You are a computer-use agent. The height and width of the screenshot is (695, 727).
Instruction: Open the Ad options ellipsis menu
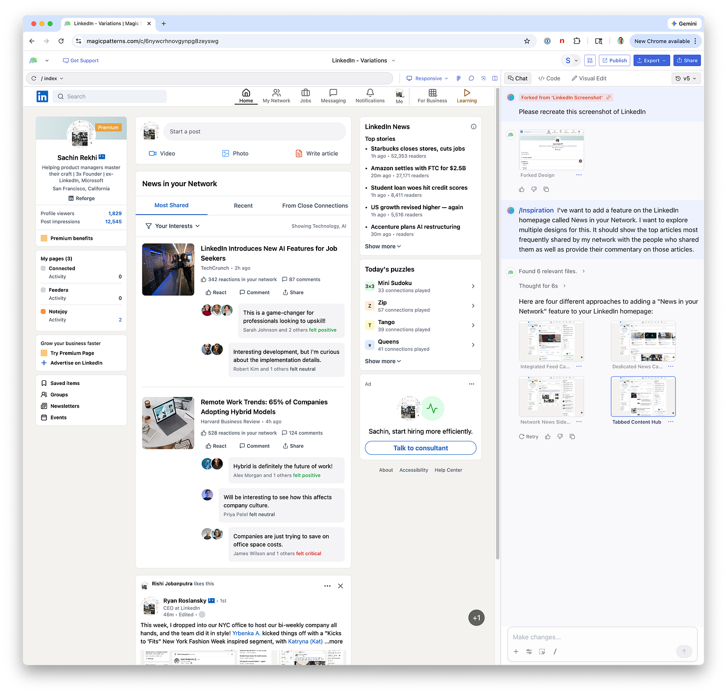[471, 384]
